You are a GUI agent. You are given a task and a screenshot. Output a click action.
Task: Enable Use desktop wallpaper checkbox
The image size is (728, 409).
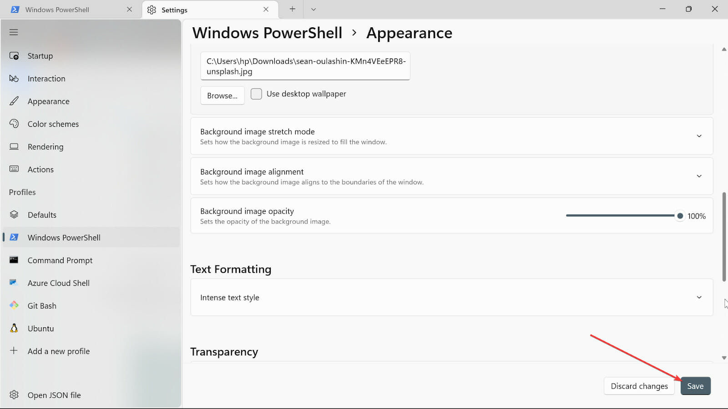(256, 94)
